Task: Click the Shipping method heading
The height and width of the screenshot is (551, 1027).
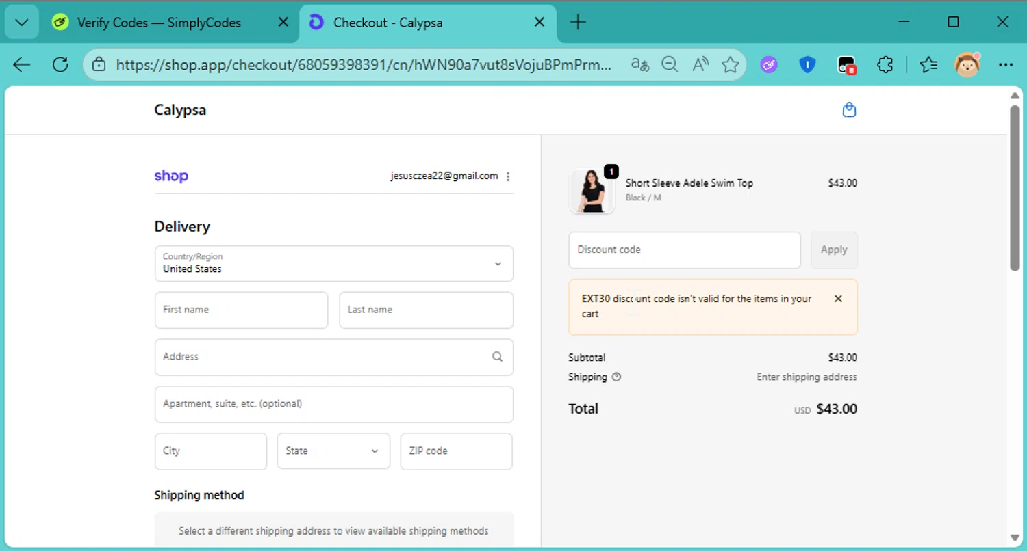Action: pos(199,495)
